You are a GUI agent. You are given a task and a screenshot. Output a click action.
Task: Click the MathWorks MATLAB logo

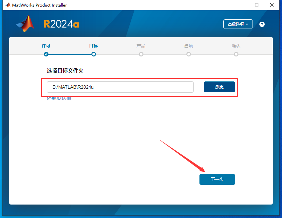pyautogui.click(x=25, y=24)
